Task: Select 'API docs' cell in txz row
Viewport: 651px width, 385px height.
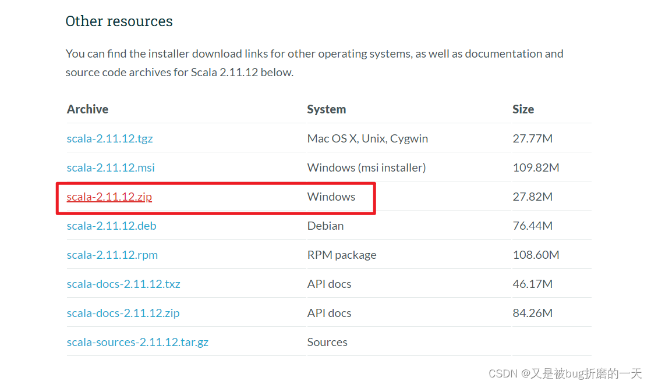Action: (x=329, y=284)
